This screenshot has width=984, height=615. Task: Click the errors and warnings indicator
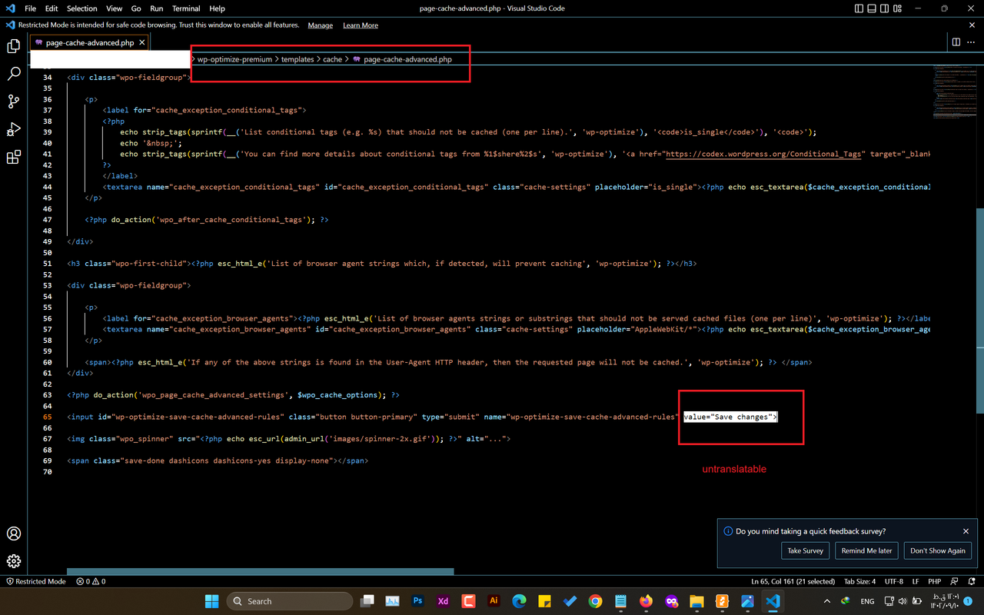tap(91, 581)
